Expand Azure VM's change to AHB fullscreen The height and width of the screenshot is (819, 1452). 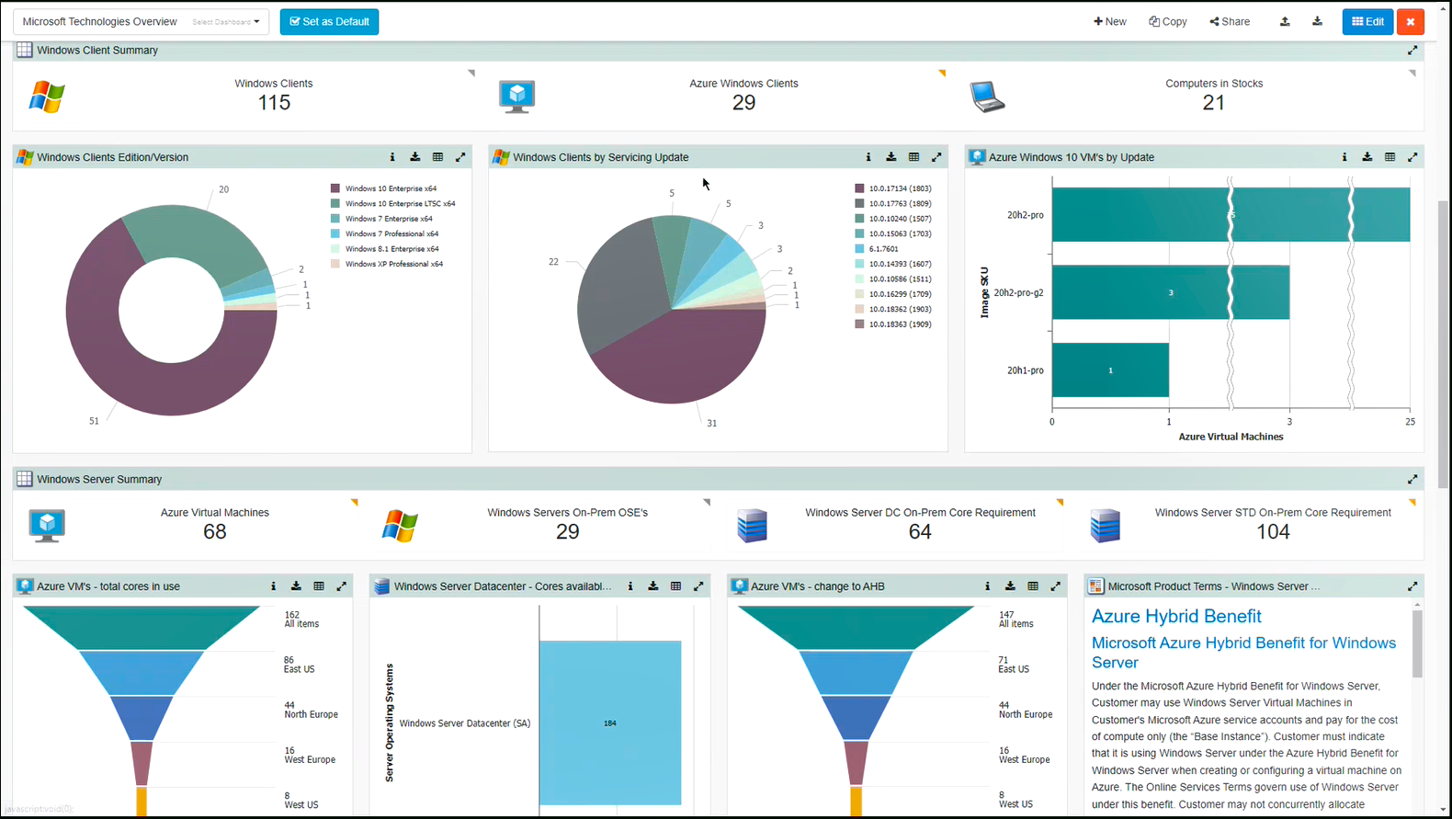coord(1056,586)
